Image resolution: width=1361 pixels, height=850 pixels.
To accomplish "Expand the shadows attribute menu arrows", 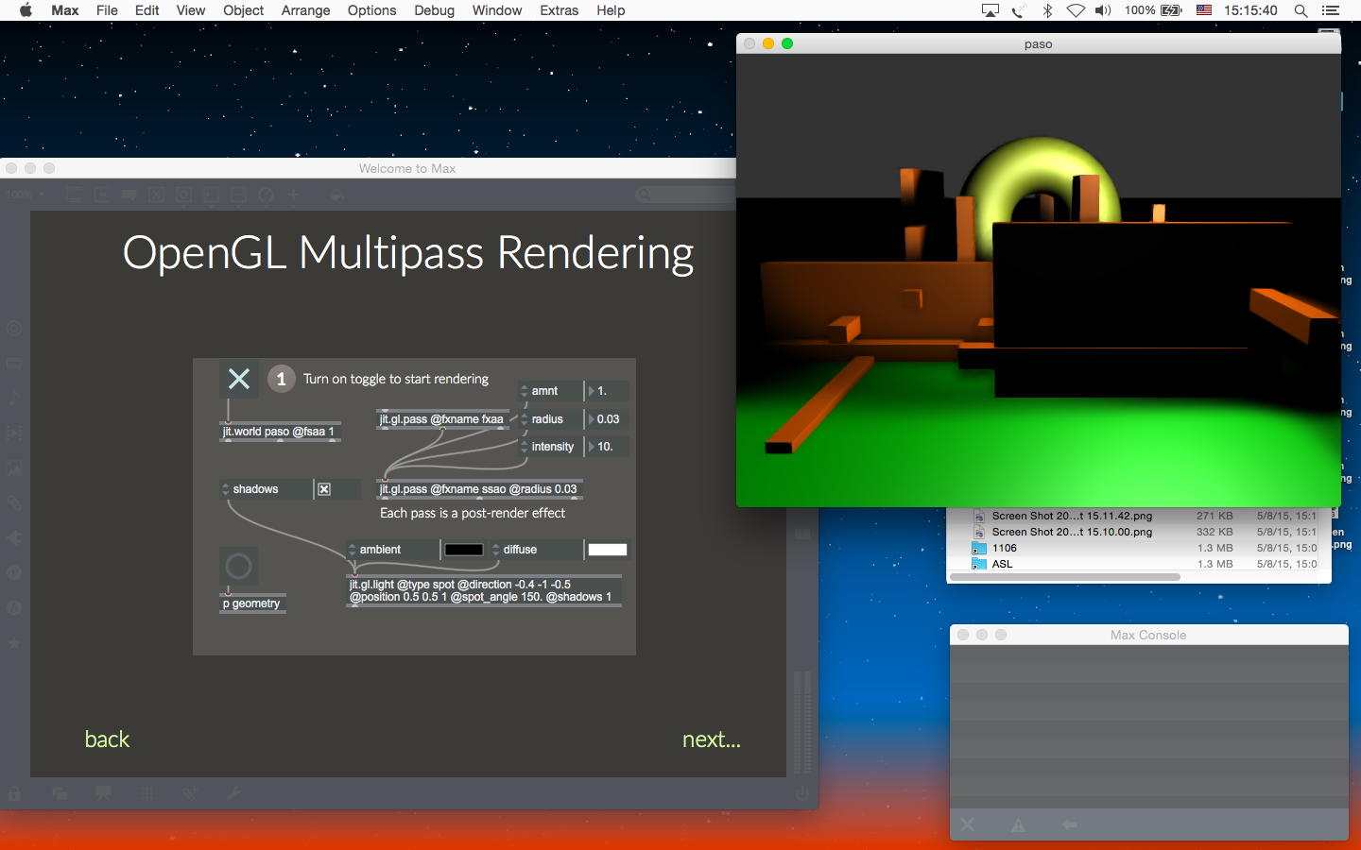I will click(226, 489).
